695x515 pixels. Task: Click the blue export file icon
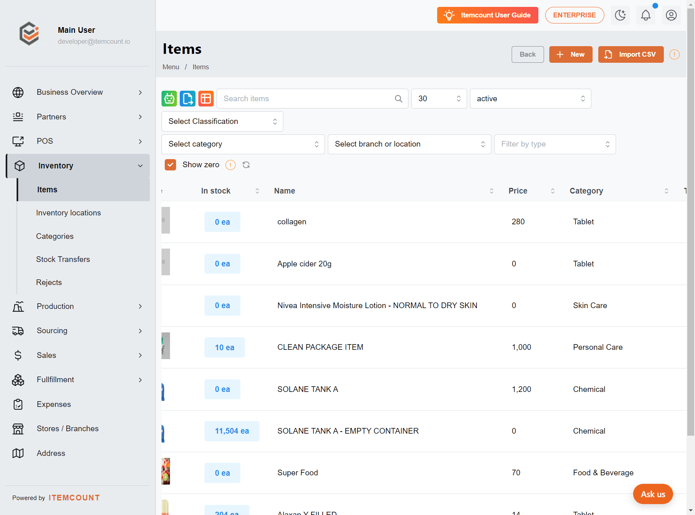[187, 99]
